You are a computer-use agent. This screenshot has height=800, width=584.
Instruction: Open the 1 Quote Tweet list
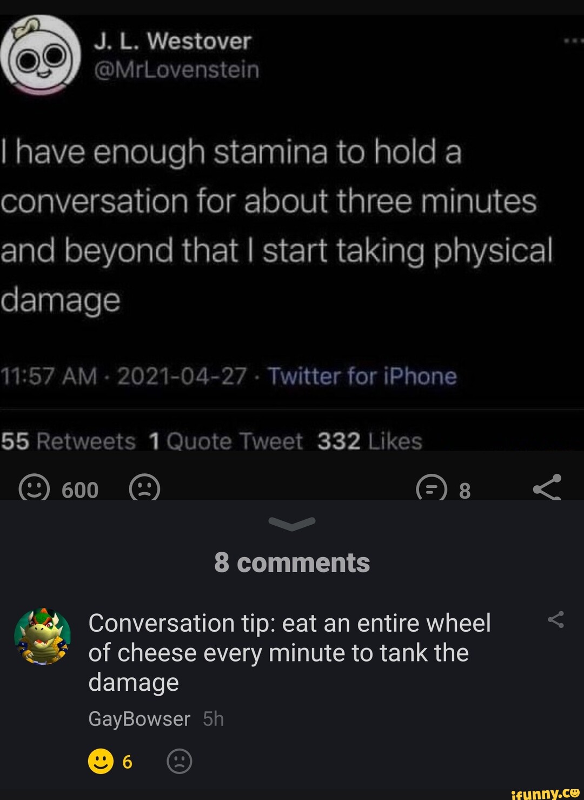pyautogui.click(x=225, y=441)
